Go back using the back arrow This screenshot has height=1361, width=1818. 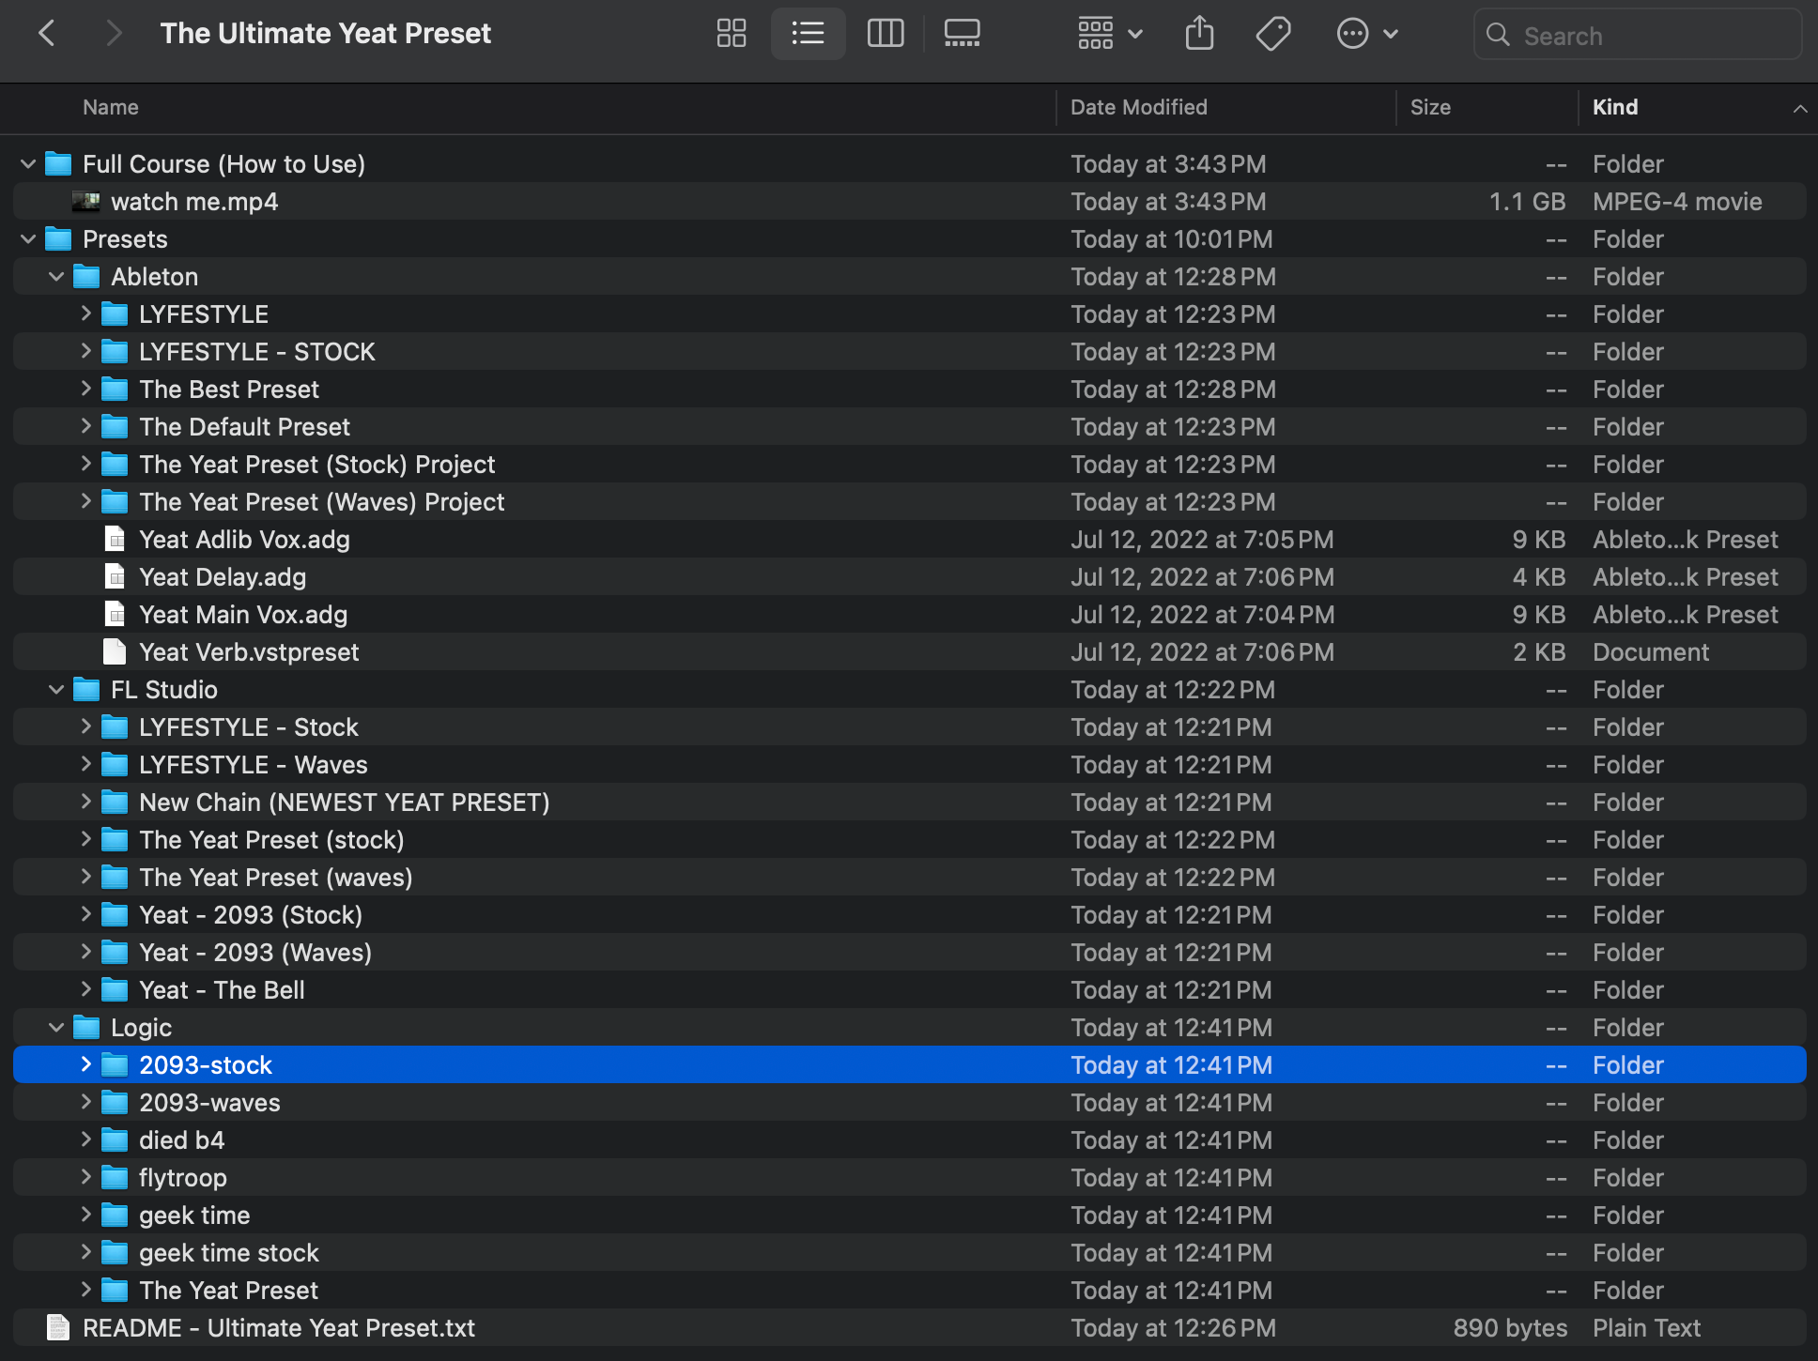click(x=47, y=34)
